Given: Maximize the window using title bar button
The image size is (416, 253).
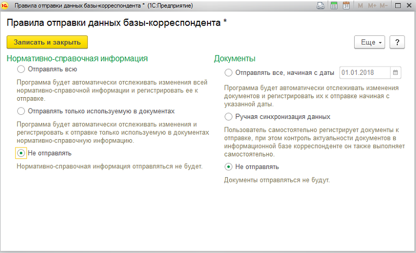Looking at the screenshot, I should point(398,6).
